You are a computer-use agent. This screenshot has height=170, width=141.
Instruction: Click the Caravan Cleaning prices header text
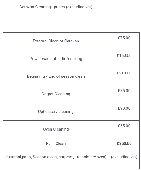56,7
